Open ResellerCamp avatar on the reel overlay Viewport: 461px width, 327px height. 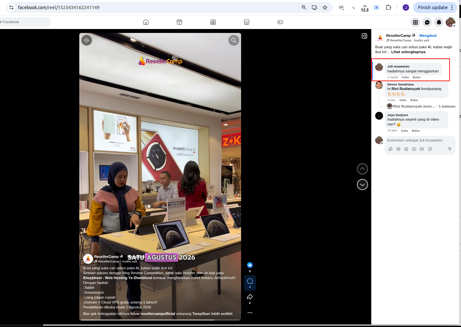[x=88, y=259]
